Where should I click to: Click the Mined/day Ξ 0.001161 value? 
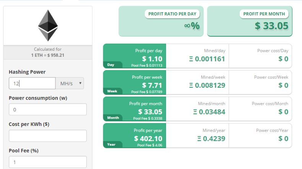[207, 59]
